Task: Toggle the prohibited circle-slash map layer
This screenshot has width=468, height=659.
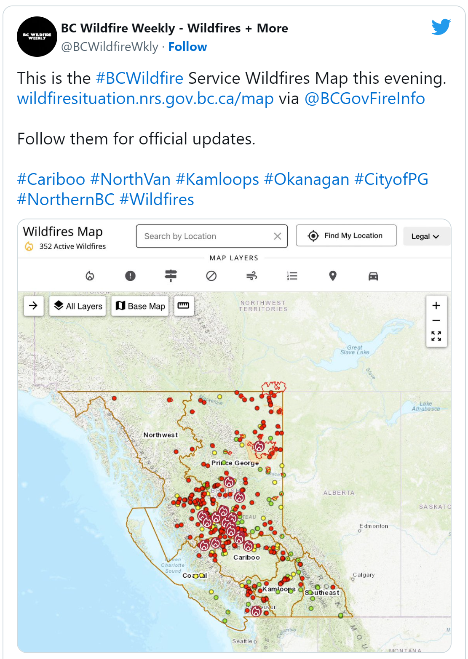Action: tap(211, 276)
